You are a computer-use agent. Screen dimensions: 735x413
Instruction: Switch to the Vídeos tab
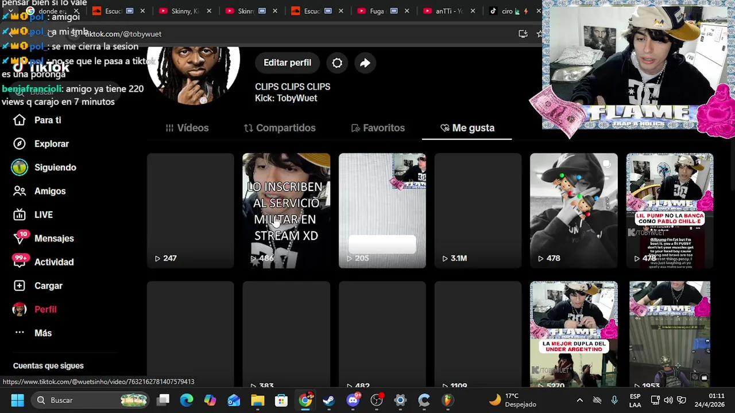point(187,128)
